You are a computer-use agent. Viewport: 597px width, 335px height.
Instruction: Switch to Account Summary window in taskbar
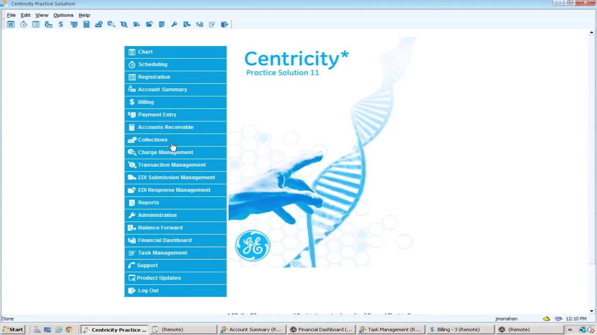tap(251, 329)
